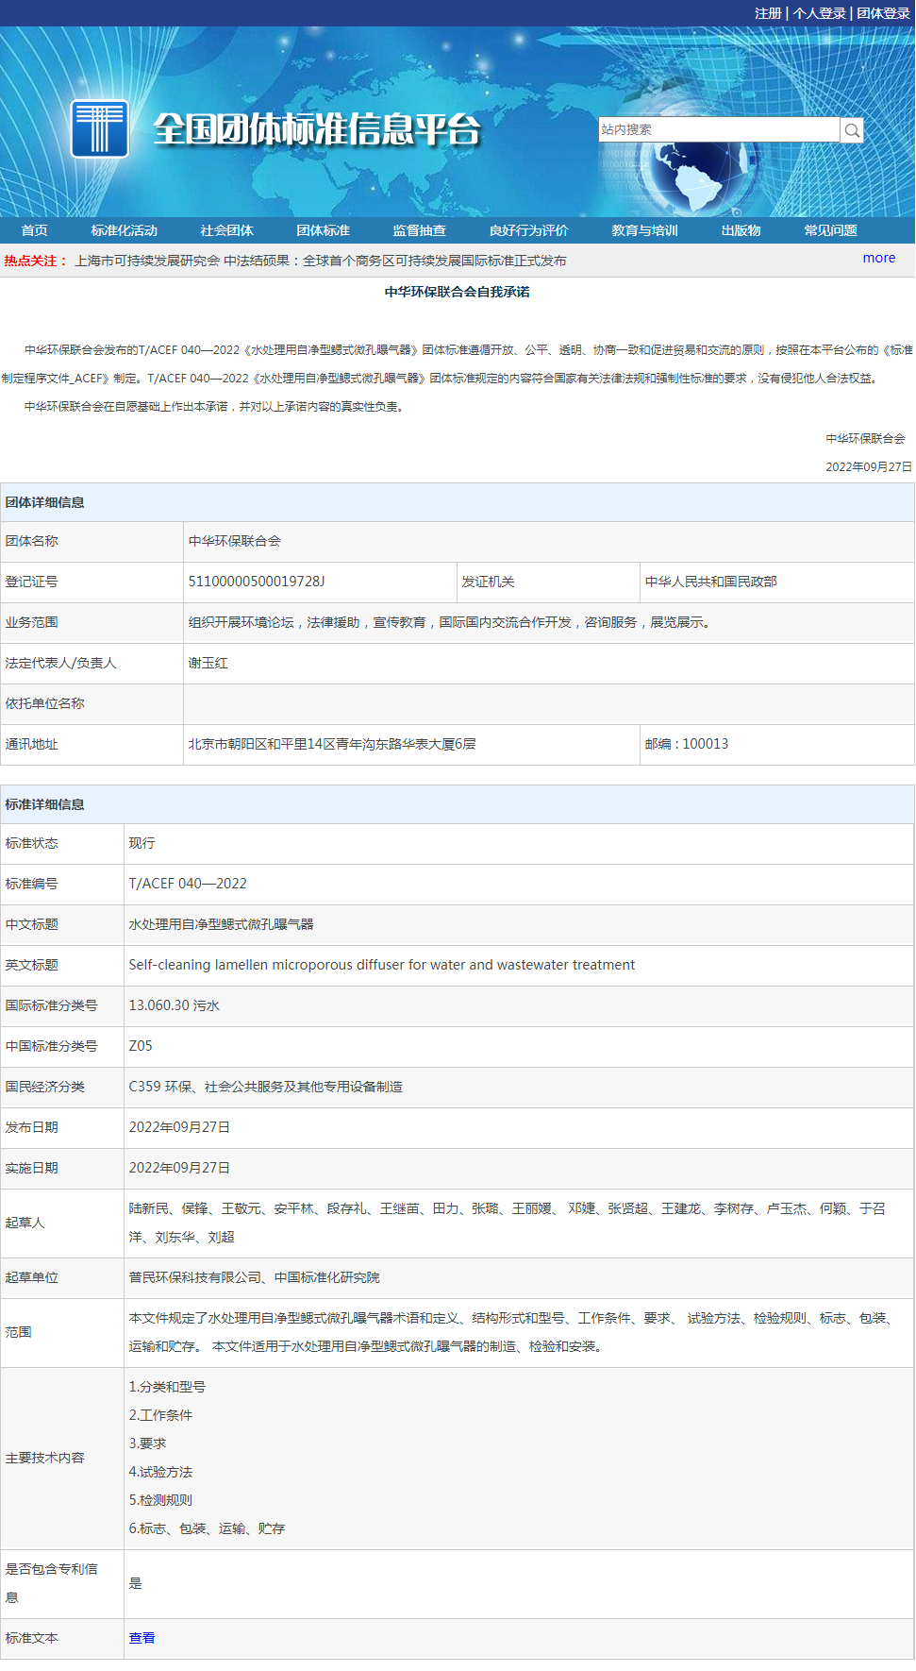Click the platform logo icon
The width and height of the screenshot is (916, 1671).
coord(100,128)
